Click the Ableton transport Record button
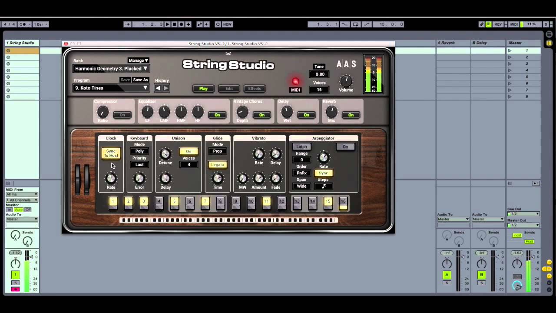This screenshot has height=313, width=556. 181,24
